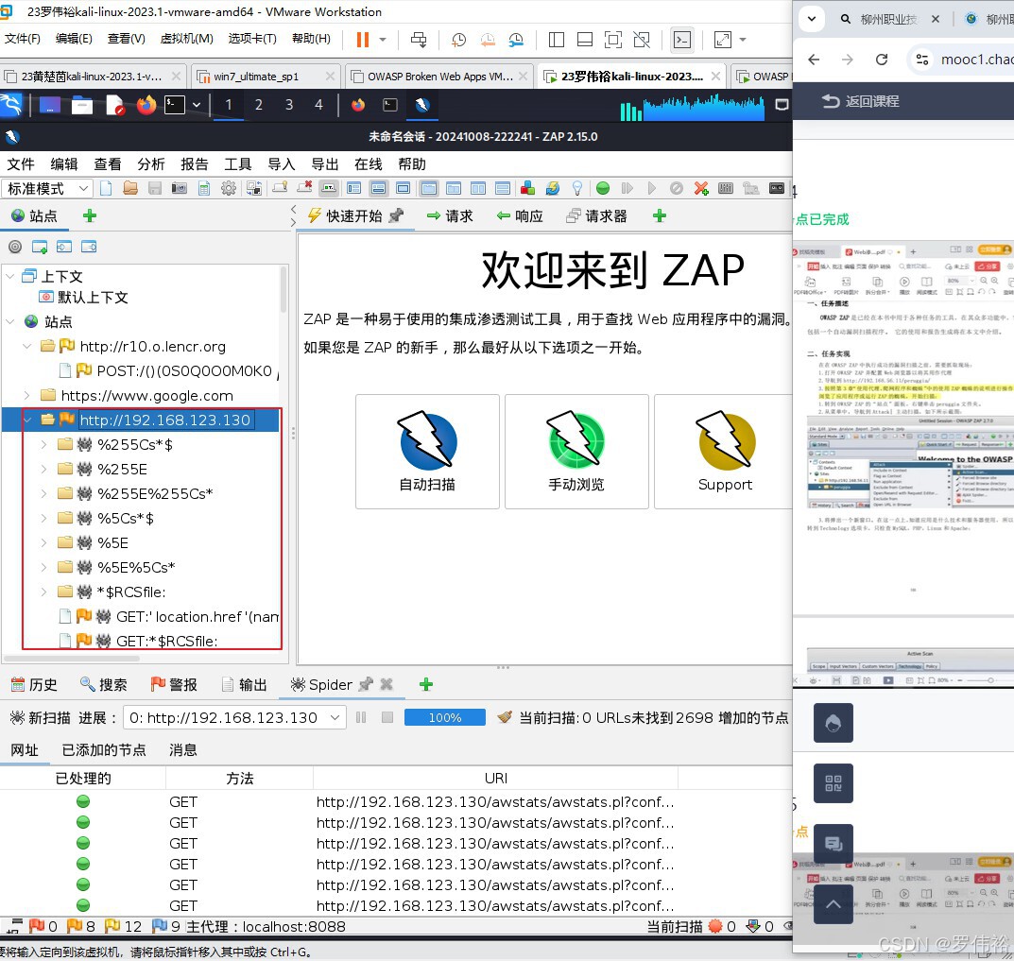Screen dimensions: 1014x961
Task: Click the Check for Updates icon
Action: (552, 188)
